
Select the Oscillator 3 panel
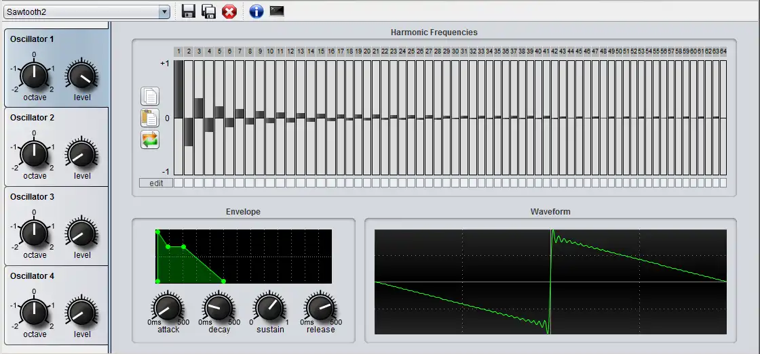pyautogui.click(x=56, y=226)
